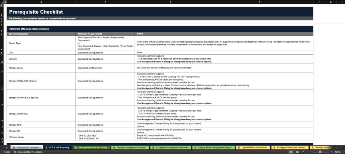Viewport: 345px width, 154px height.
Task: Click the 100% zoom level indicator
Action: coord(338,152)
